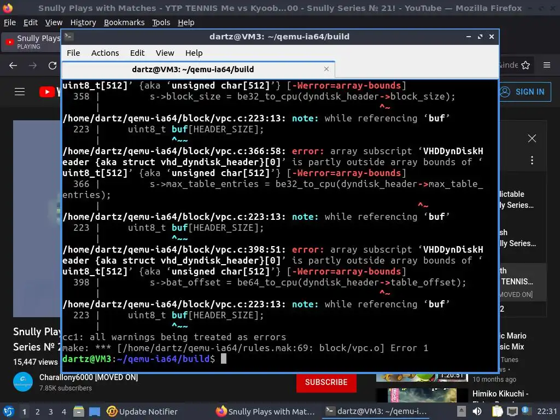
Task: Select the TENNIS playlist entry
Action: [522, 282]
